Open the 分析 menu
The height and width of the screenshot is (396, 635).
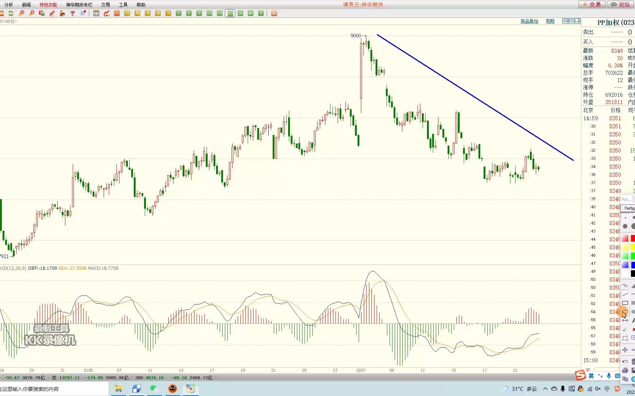tap(9, 5)
